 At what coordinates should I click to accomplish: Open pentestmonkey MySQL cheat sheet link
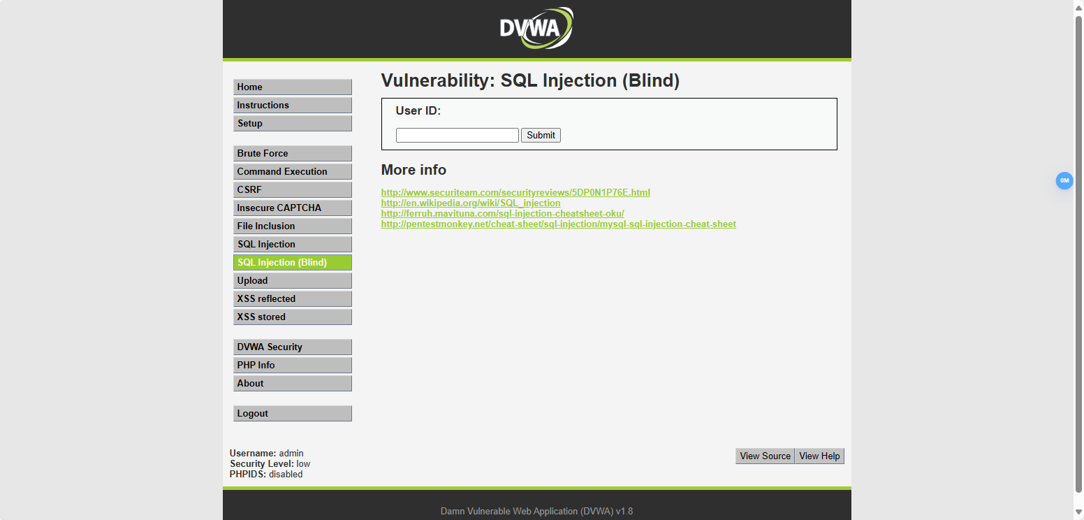coord(558,224)
